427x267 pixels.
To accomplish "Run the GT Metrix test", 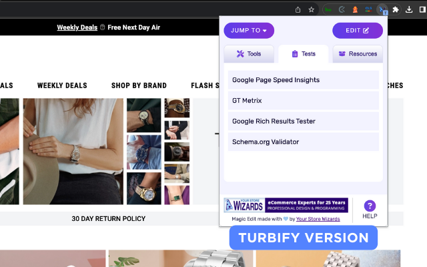I will [x=304, y=101].
